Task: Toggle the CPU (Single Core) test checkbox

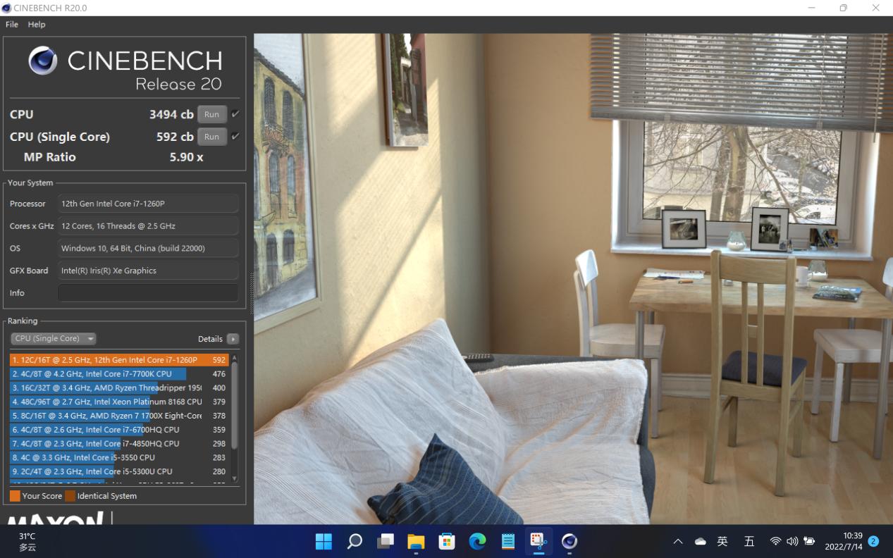Action: (235, 137)
